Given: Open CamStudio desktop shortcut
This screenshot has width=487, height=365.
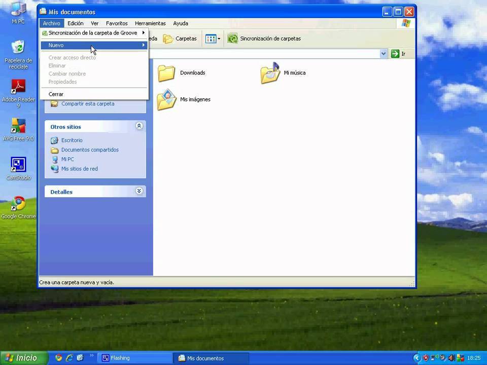Looking at the screenshot, I should click(18, 165).
